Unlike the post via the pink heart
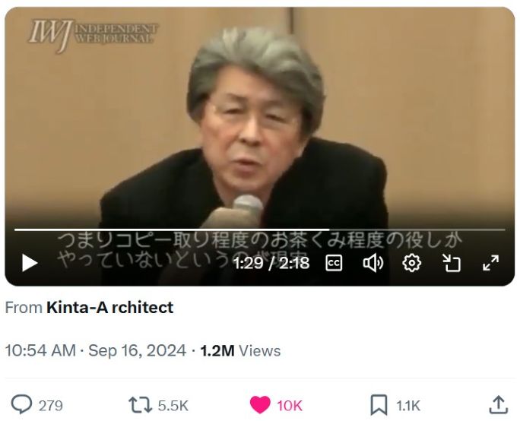Image resolution: width=520 pixels, height=421 pixels. (x=260, y=405)
